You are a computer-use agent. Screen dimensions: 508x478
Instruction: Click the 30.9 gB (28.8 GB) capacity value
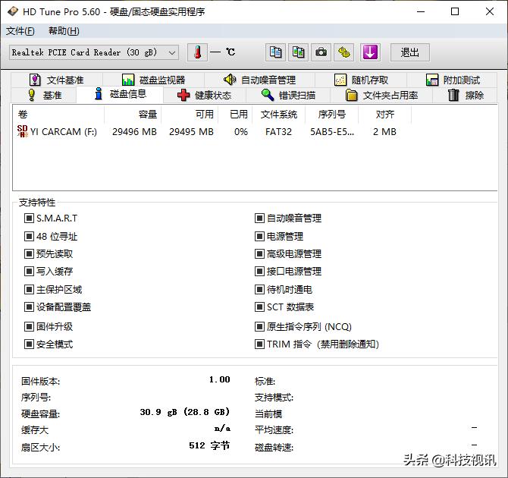click(x=185, y=412)
